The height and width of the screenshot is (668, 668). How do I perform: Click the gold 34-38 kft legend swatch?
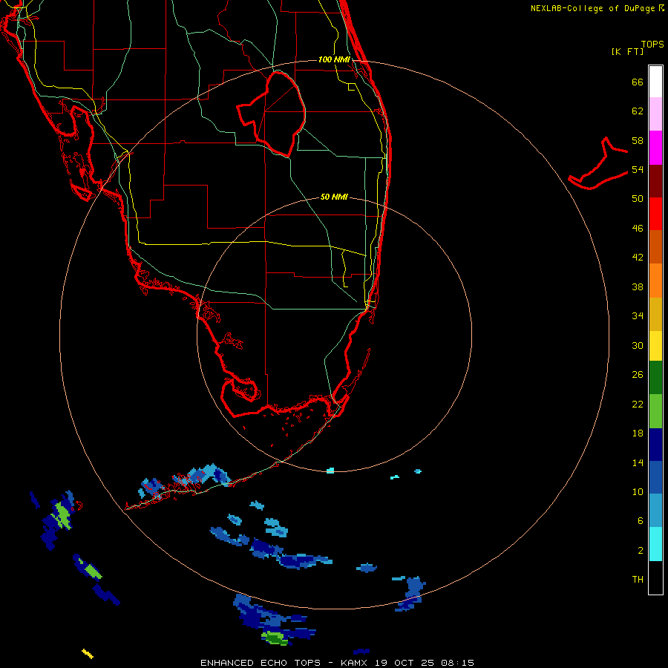coord(655,314)
